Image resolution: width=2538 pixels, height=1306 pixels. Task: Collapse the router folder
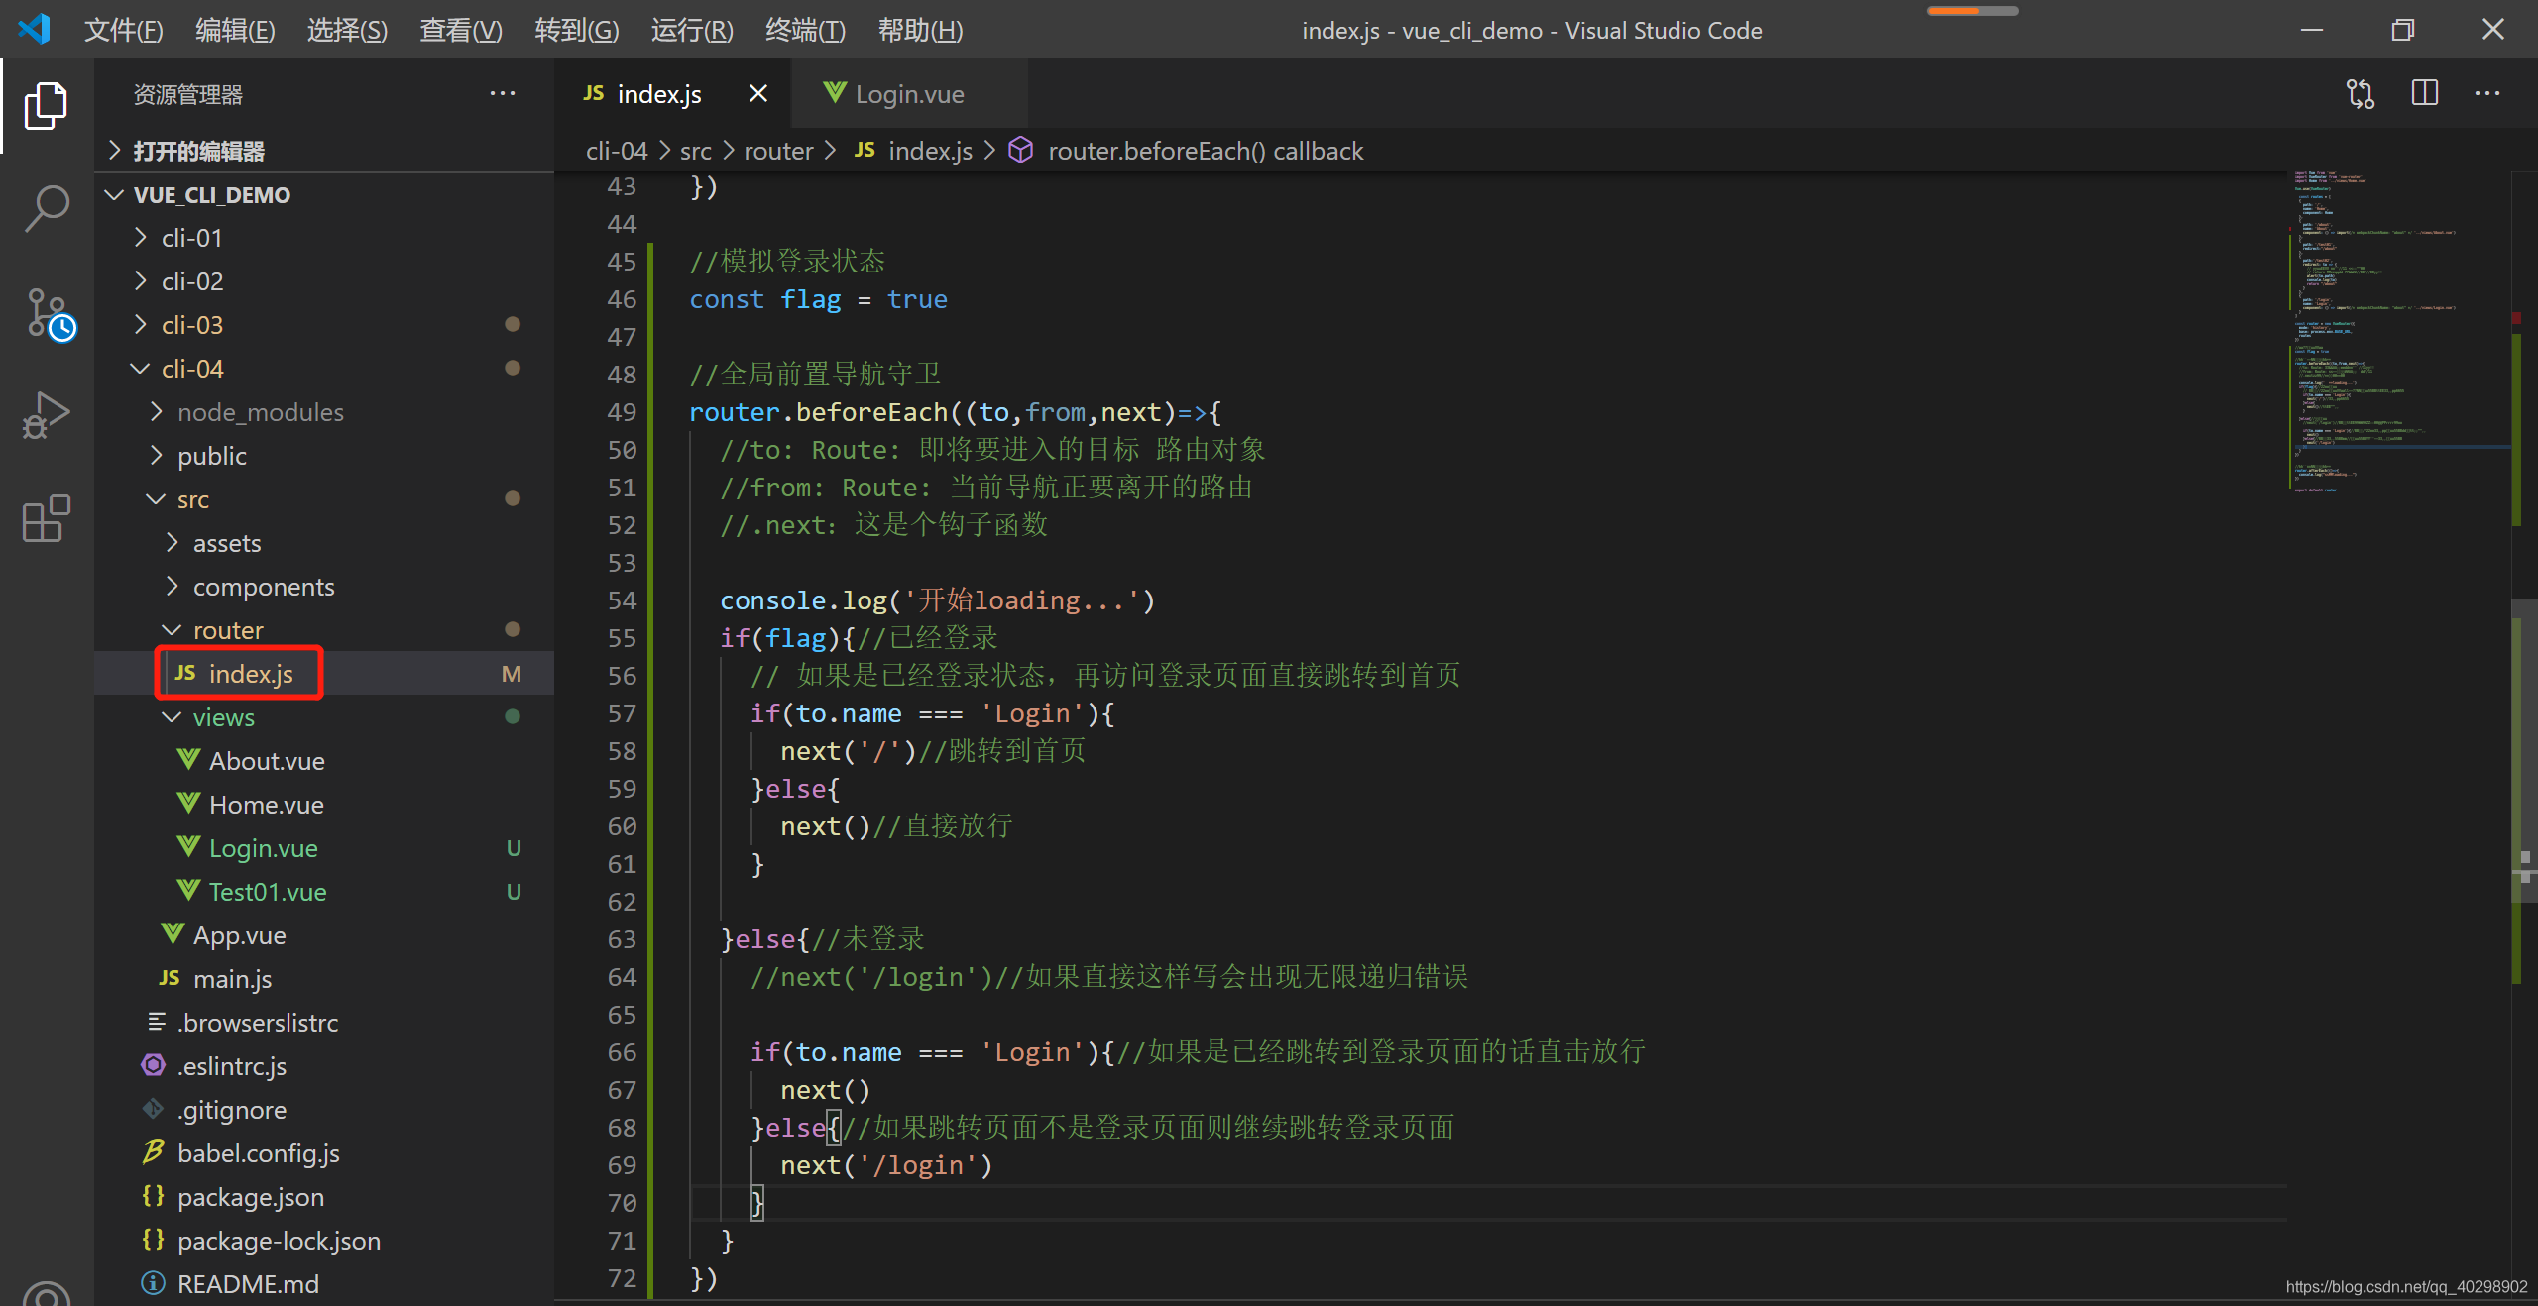pos(172,630)
